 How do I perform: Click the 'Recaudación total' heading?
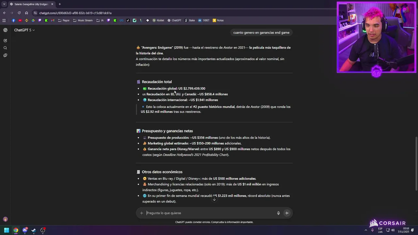(157, 82)
